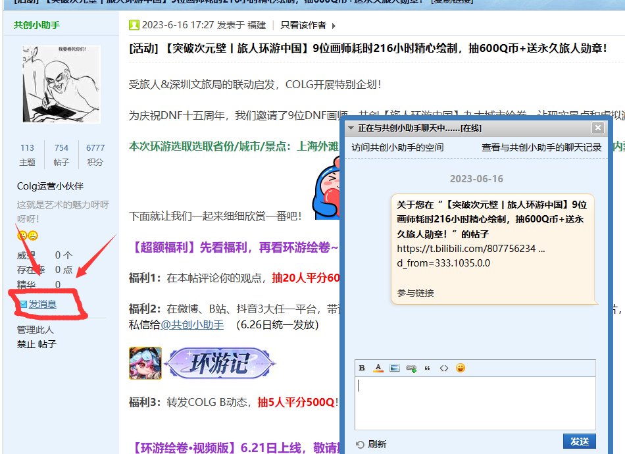The image size is (625, 454).
Task: Click @共创小助手 mention link in post
Action: [x=192, y=325]
